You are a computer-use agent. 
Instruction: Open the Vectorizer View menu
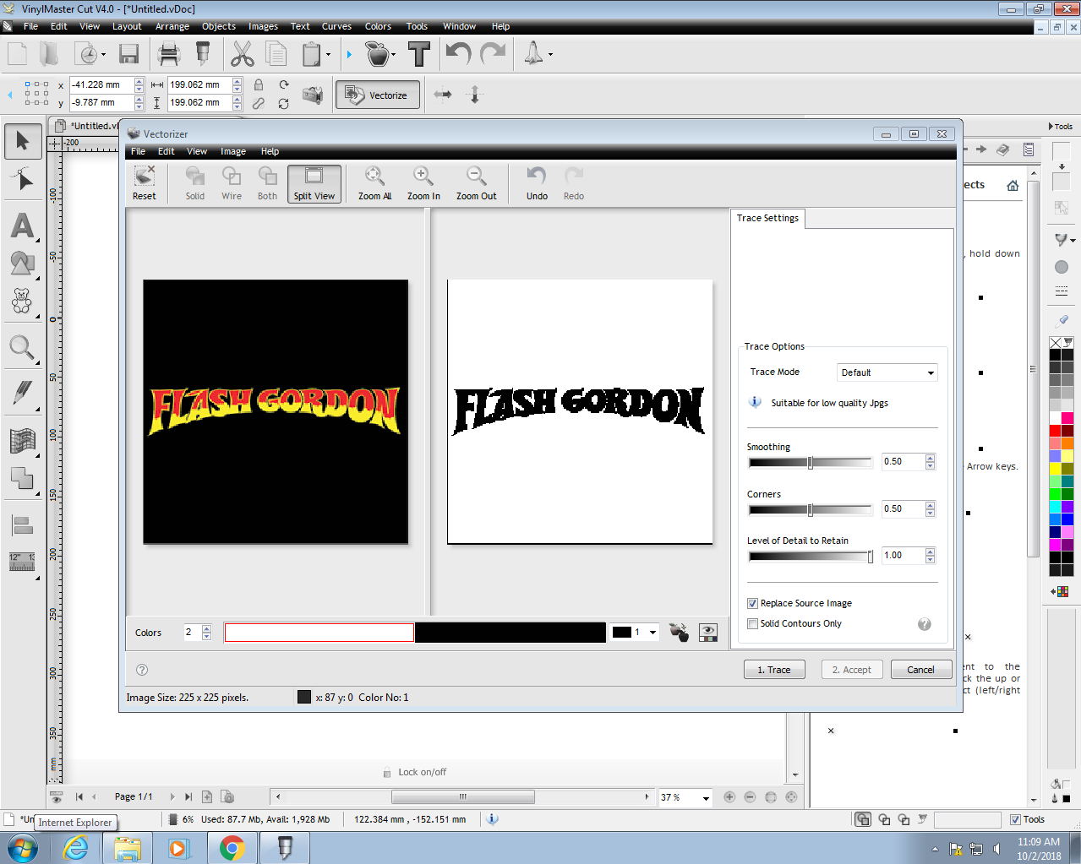pos(197,151)
